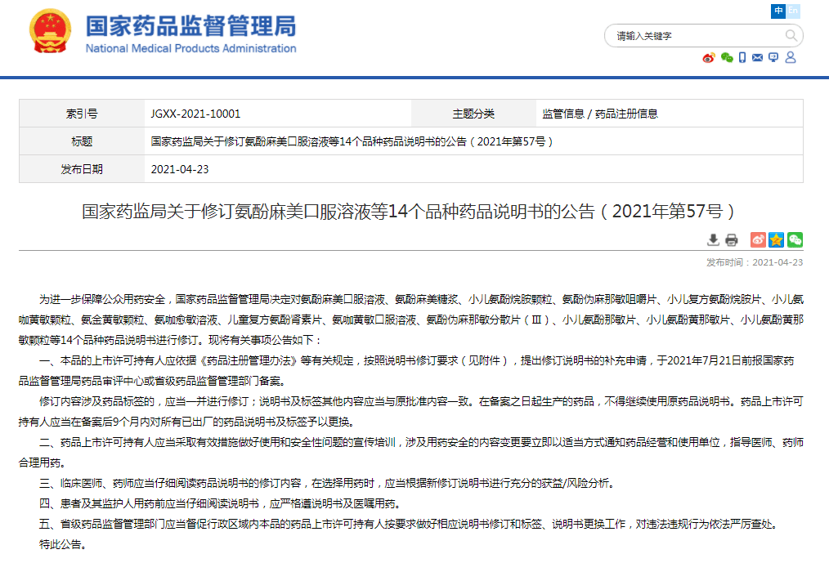Open the 国家药品监督管理局 homepage title link
This screenshot has height=563, width=829.
click(190, 28)
